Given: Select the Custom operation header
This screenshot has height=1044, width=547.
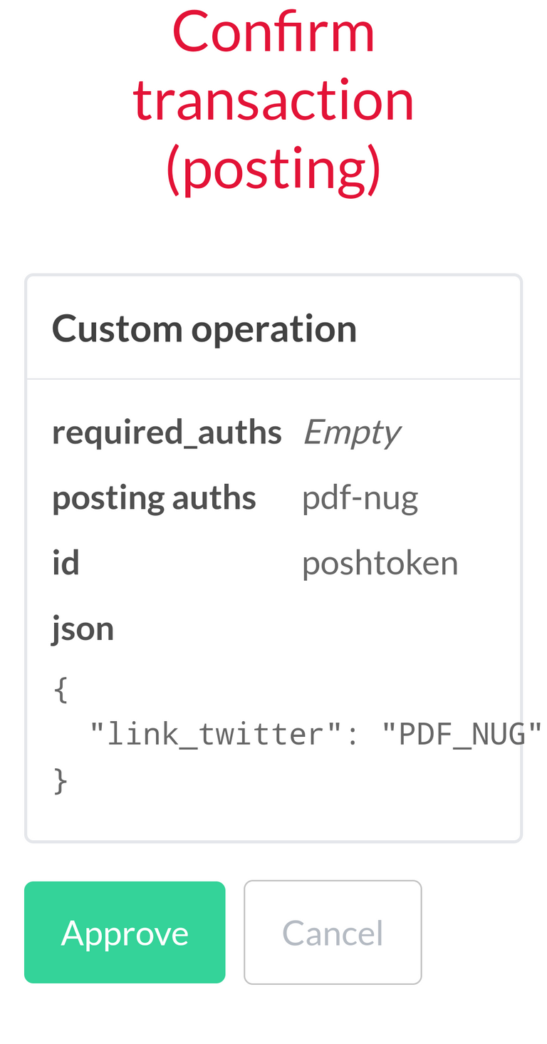Looking at the screenshot, I should [204, 329].
